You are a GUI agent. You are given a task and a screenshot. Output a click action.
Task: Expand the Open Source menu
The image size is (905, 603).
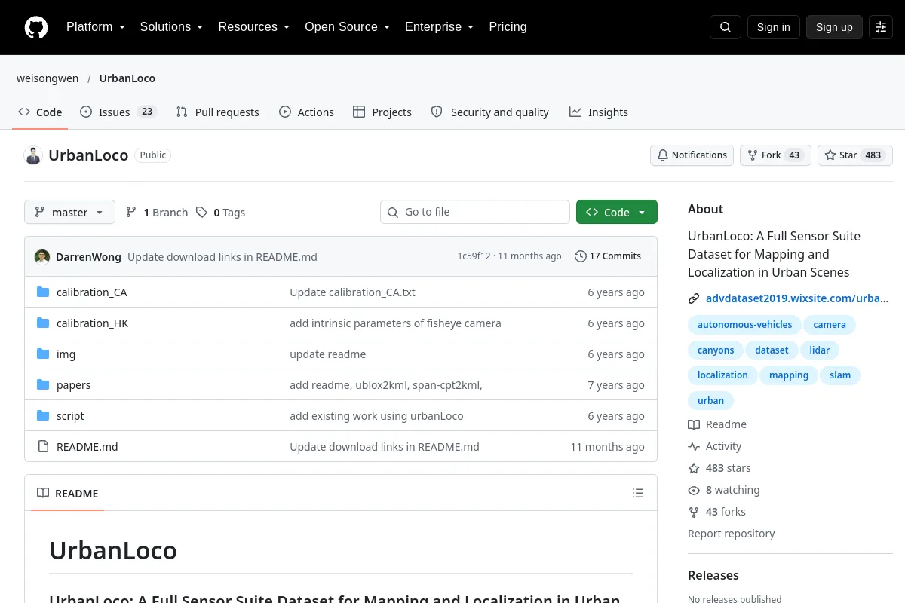(348, 27)
